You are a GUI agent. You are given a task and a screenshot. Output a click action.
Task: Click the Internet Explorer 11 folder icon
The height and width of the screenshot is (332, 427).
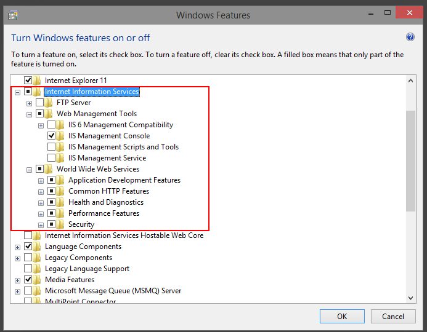point(37,81)
